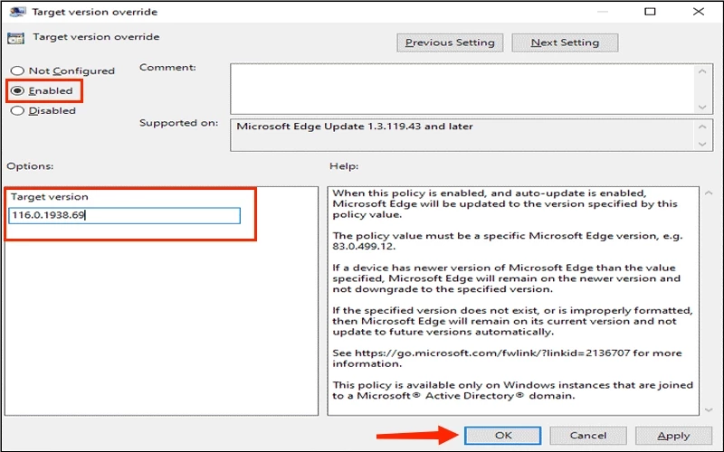This screenshot has width=724, height=452.
Task: Click the Help pane scroll up arrow
Action: click(x=709, y=193)
